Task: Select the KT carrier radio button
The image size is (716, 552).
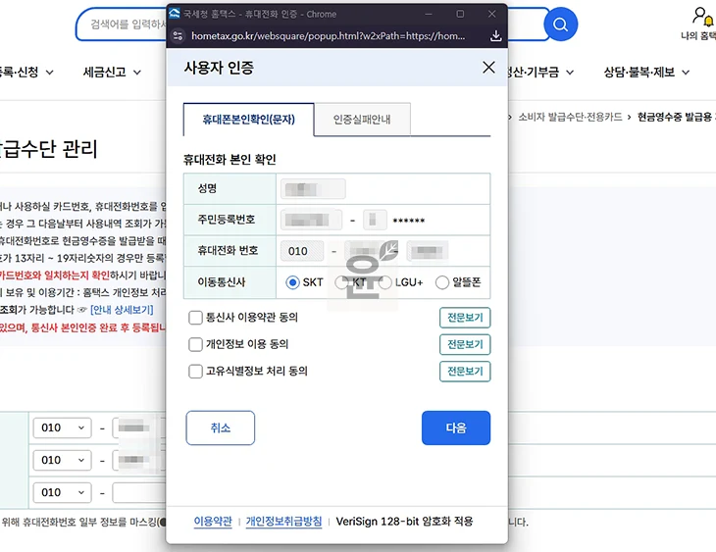Action: tap(341, 282)
